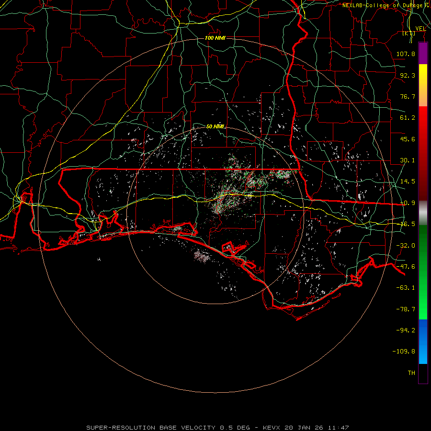The image size is (431, 431).
Task: Click the purple segment of the velocity color bar
Action: point(423,53)
